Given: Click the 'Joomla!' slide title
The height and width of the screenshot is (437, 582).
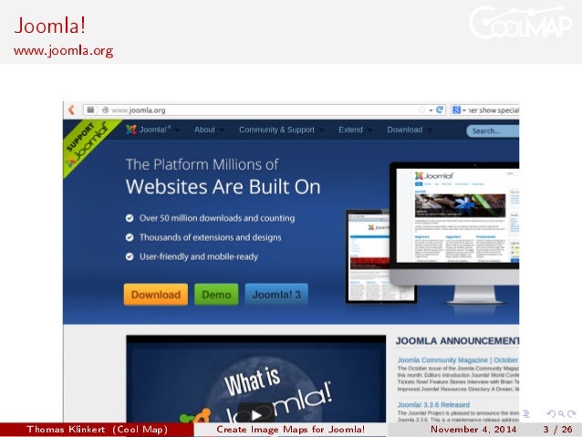Looking at the screenshot, I should tap(50, 26).
